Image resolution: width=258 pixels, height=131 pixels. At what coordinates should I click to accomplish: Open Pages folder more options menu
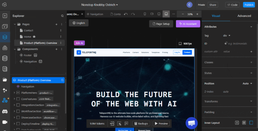62,24
